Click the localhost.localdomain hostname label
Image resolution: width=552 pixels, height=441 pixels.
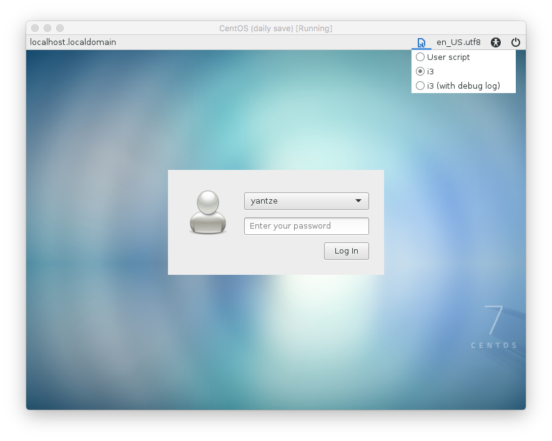coord(73,42)
